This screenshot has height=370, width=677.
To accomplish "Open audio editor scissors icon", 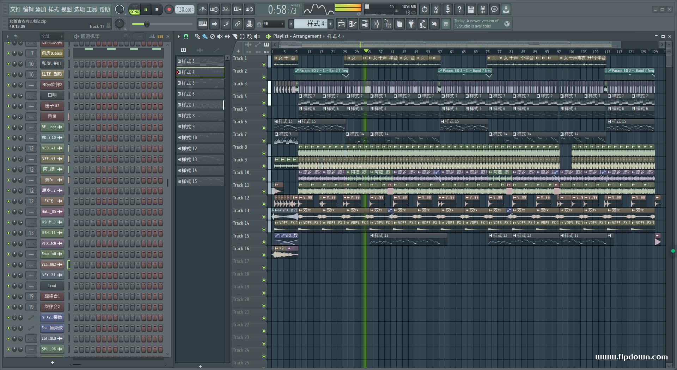I will coord(436,10).
